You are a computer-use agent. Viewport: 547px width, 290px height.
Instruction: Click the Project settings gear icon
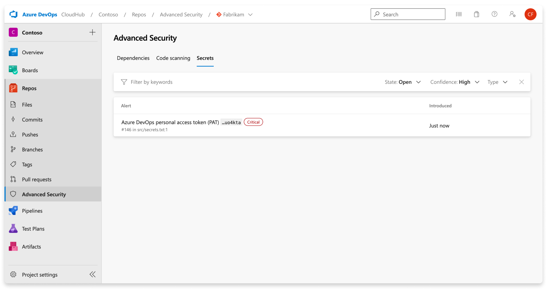tap(13, 274)
